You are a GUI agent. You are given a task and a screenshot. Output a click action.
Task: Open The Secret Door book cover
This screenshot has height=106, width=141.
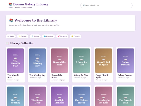[37, 96]
